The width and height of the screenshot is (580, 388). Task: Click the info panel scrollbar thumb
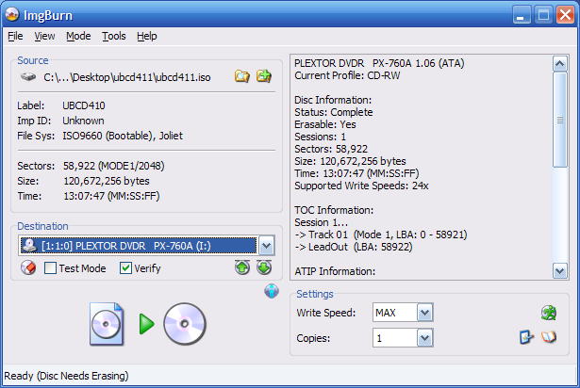tap(560, 120)
